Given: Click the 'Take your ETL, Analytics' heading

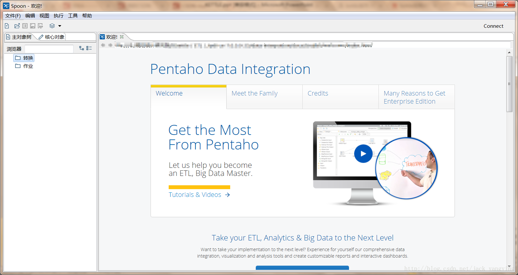Looking at the screenshot, I should pyautogui.click(x=302, y=238).
